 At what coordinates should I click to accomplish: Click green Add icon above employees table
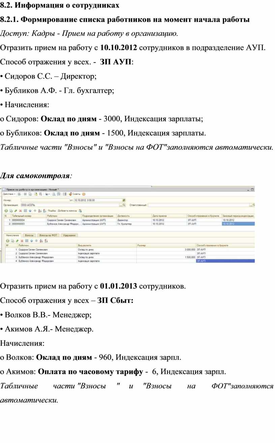tap(6, 211)
